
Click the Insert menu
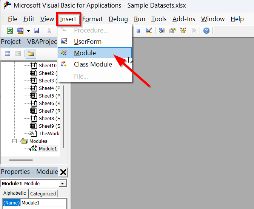pos(68,19)
